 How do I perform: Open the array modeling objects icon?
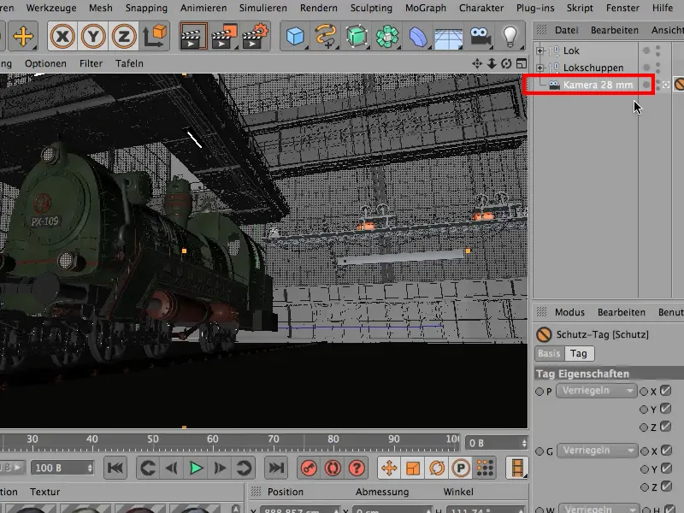pos(387,36)
